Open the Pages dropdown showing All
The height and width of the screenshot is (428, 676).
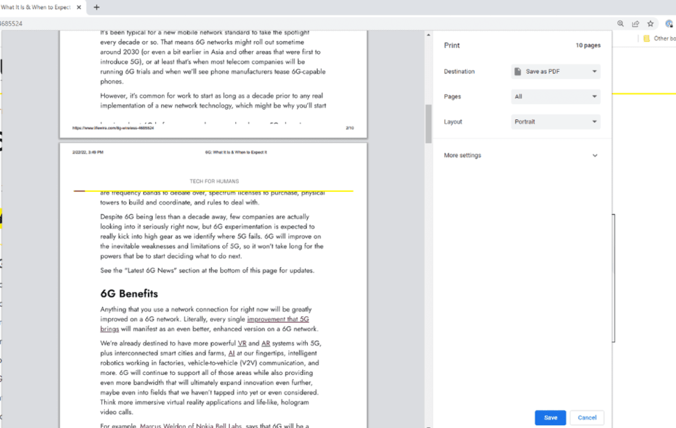tap(555, 96)
